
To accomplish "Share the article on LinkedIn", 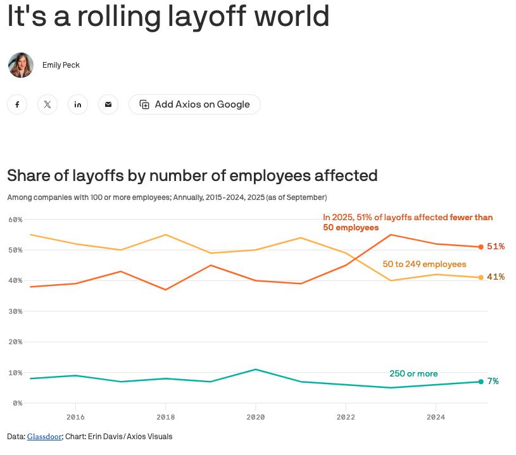I will coord(78,104).
